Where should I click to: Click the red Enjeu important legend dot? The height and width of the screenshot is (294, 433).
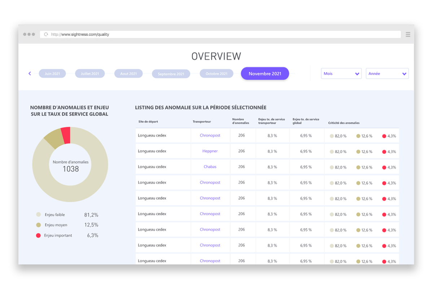[x=38, y=236]
